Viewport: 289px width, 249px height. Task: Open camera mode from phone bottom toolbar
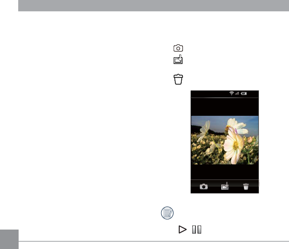204,187
